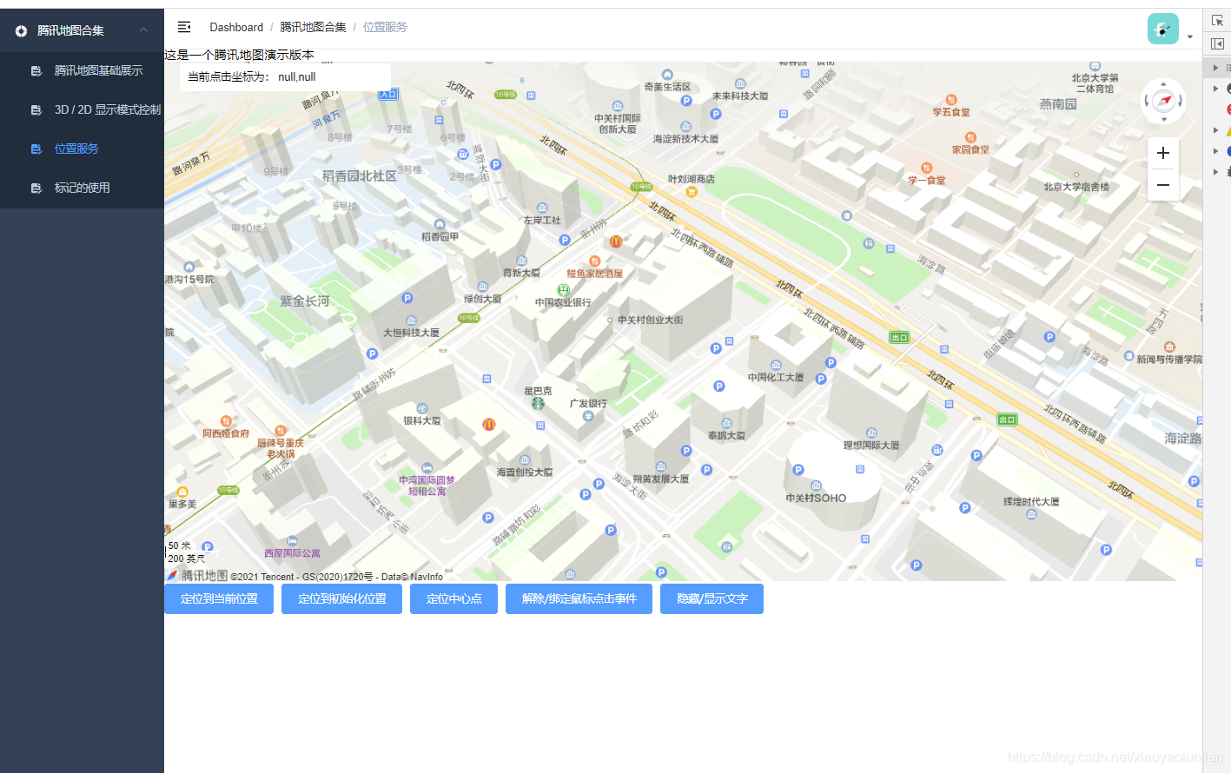Click the 腾讯地图合集 breadcrumb item
Image resolution: width=1231 pixels, height=773 pixels.
313,27
